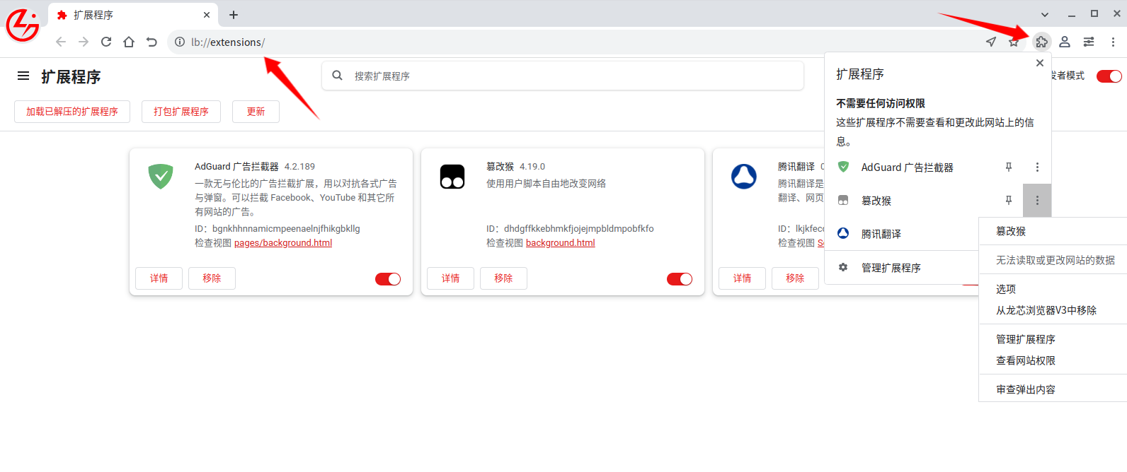Viewport: 1127px width, 472px height.
Task: Click the 更新 button
Action: (256, 112)
